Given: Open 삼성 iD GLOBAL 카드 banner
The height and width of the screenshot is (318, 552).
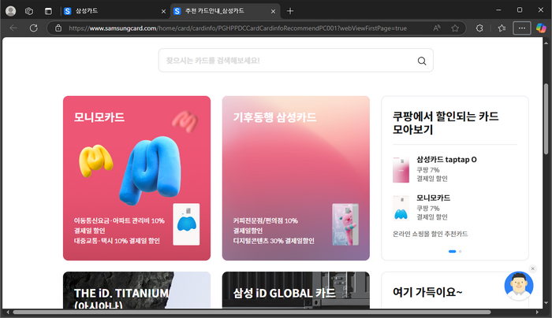Looking at the screenshot, I should point(296,290).
